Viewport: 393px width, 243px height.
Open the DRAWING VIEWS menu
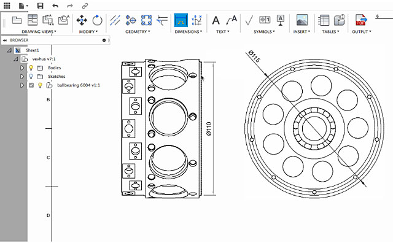(x=39, y=31)
